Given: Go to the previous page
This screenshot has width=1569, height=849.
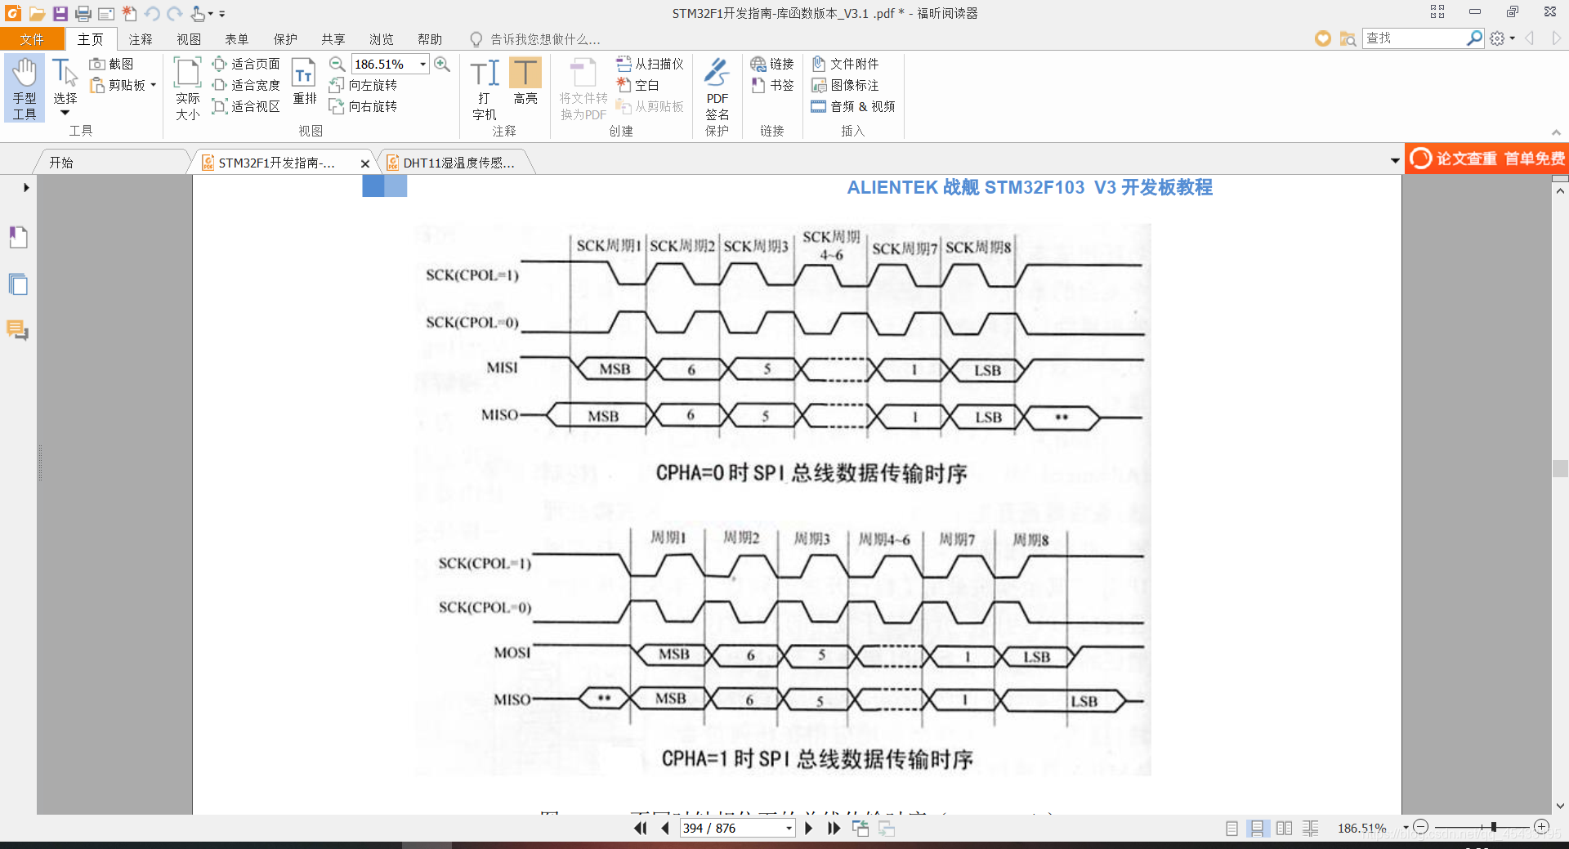Looking at the screenshot, I should tap(665, 828).
